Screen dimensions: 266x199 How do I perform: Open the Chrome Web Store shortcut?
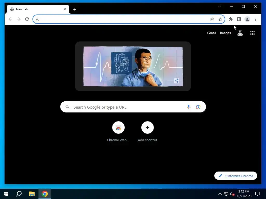coord(118,132)
